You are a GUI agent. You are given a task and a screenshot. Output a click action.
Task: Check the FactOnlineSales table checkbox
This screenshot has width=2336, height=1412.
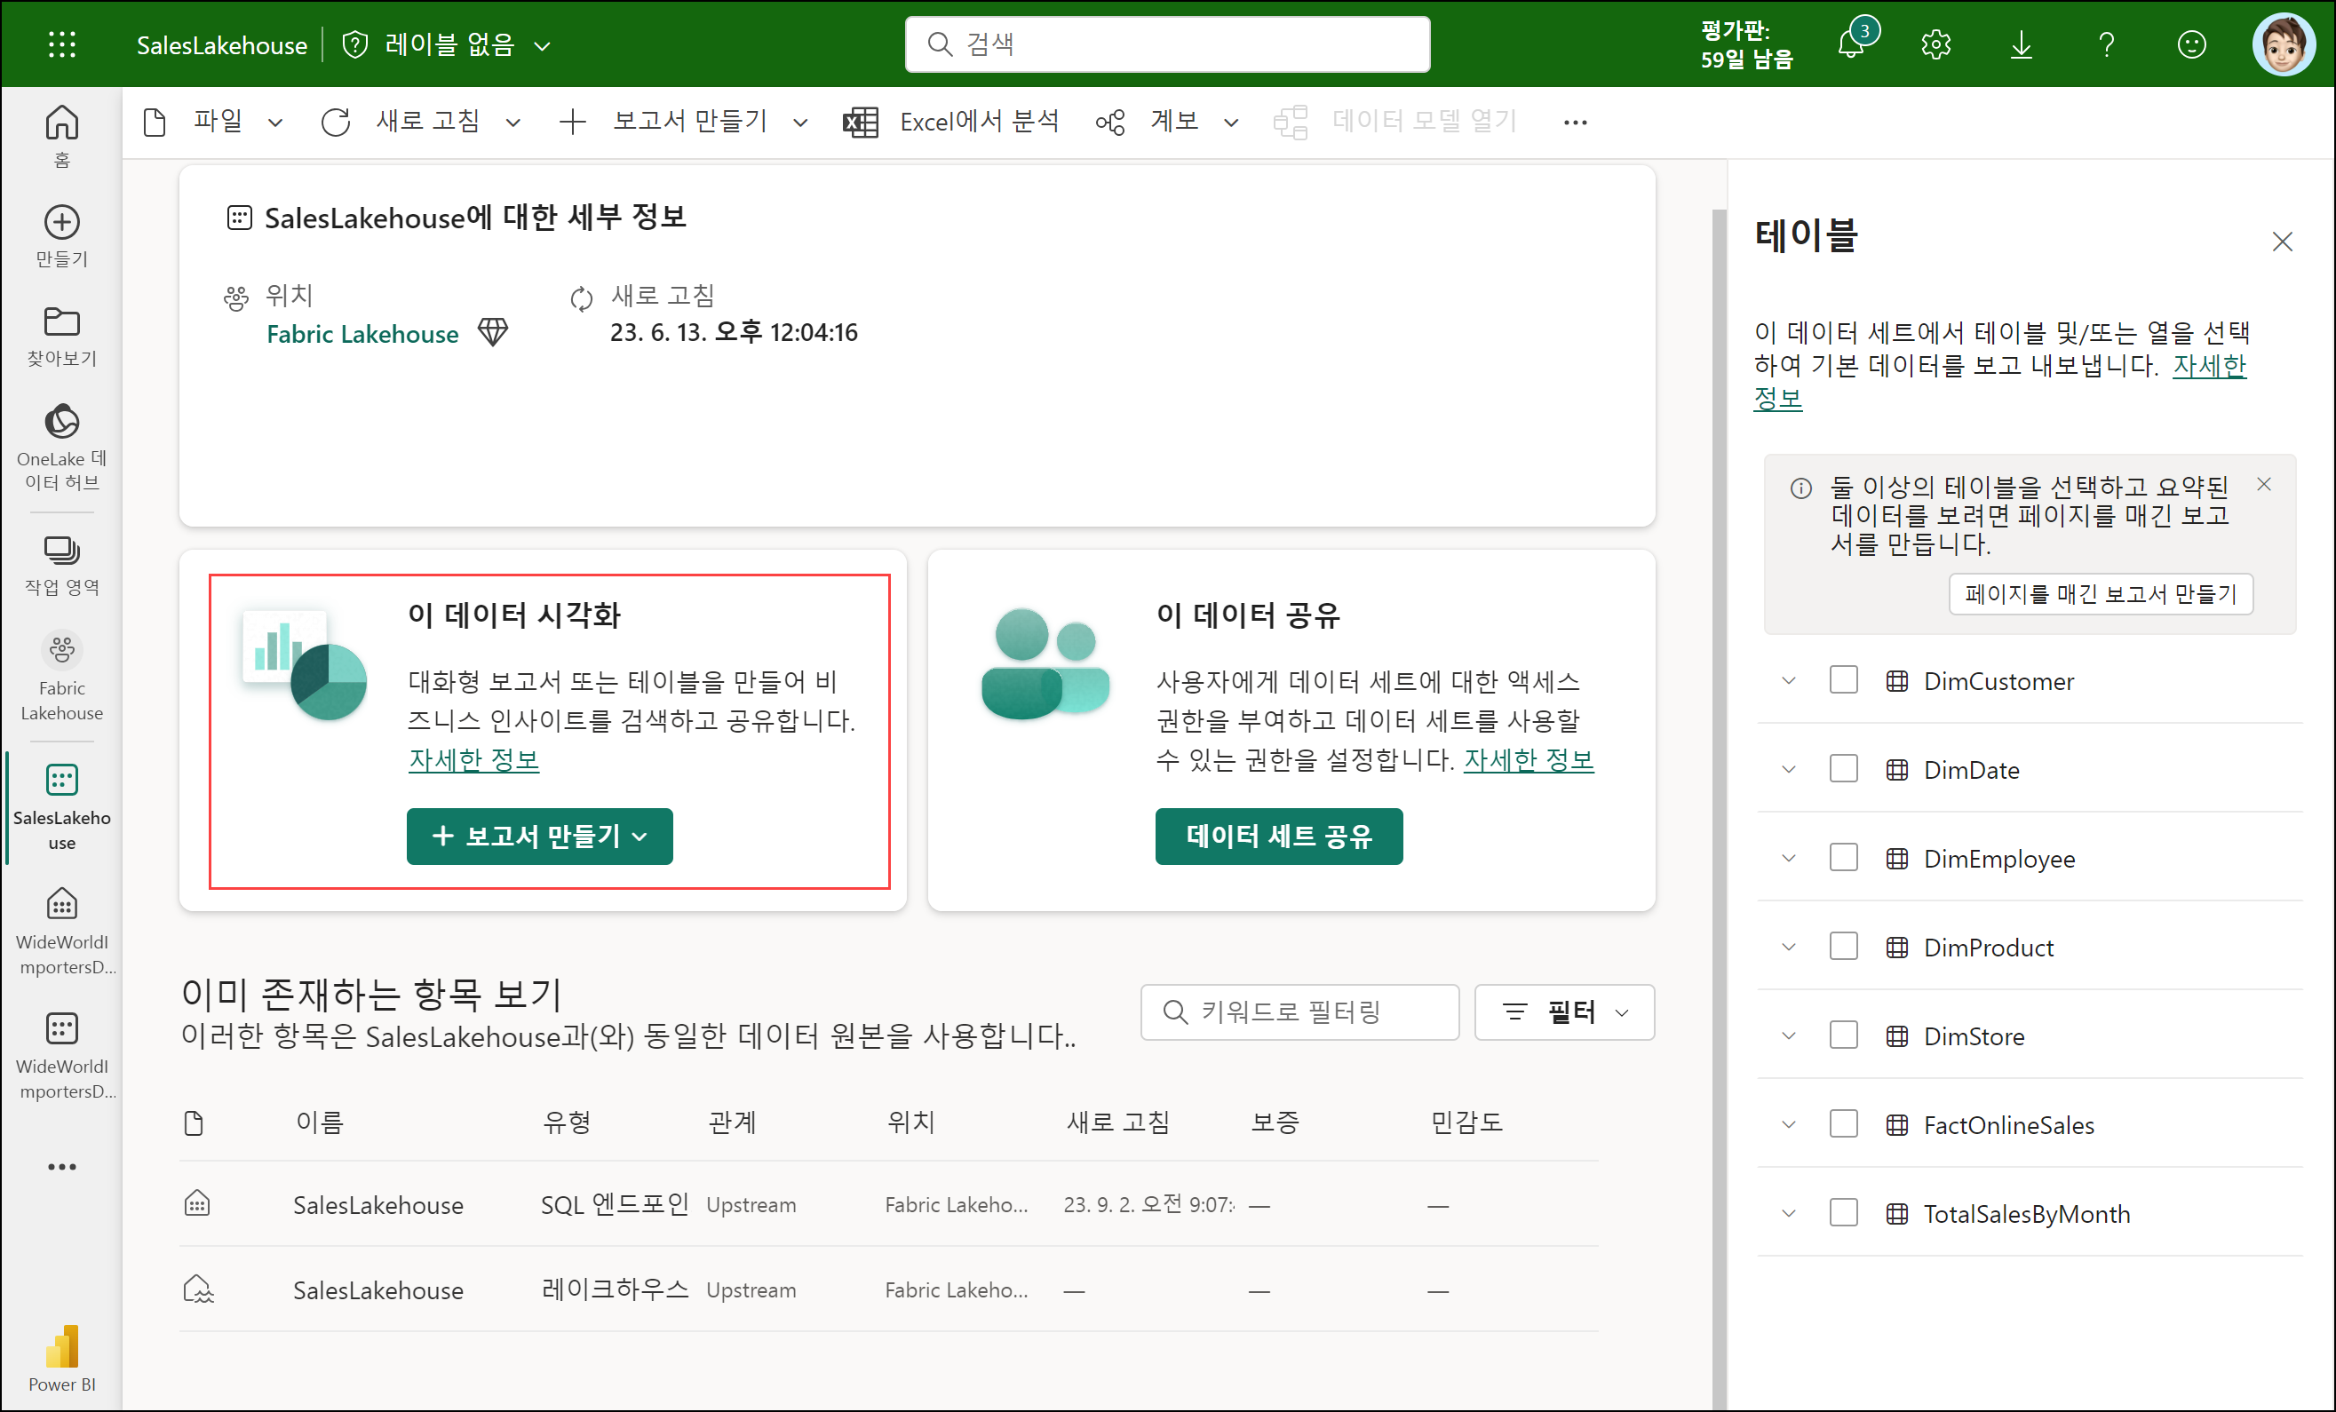coord(1843,1124)
